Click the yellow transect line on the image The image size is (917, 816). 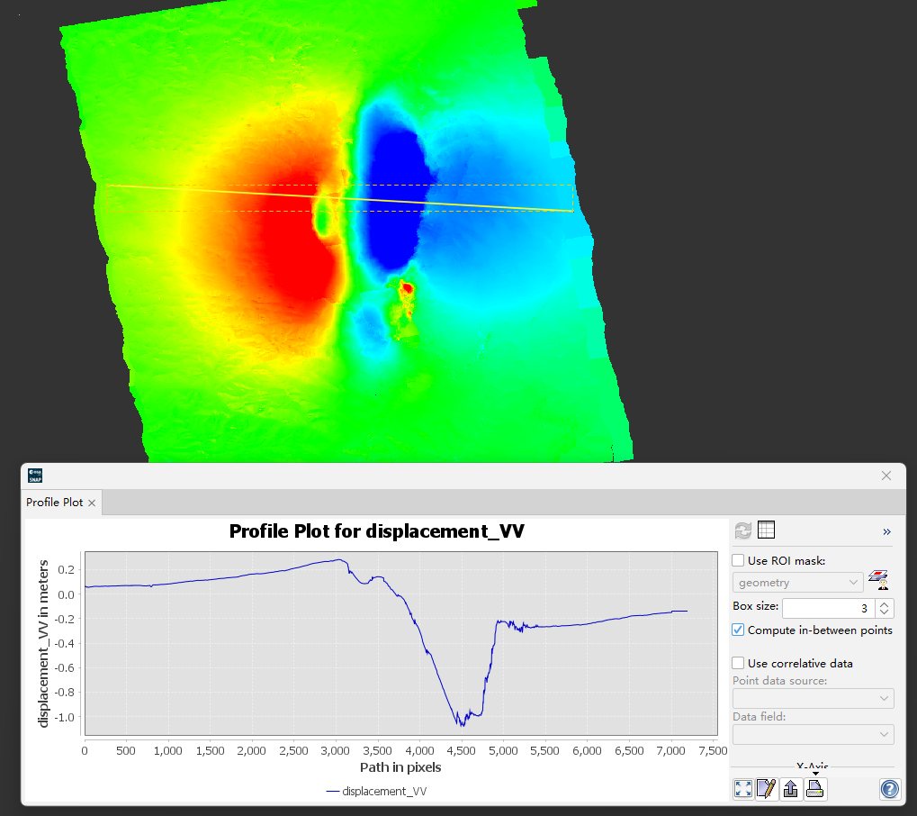[339, 198]
